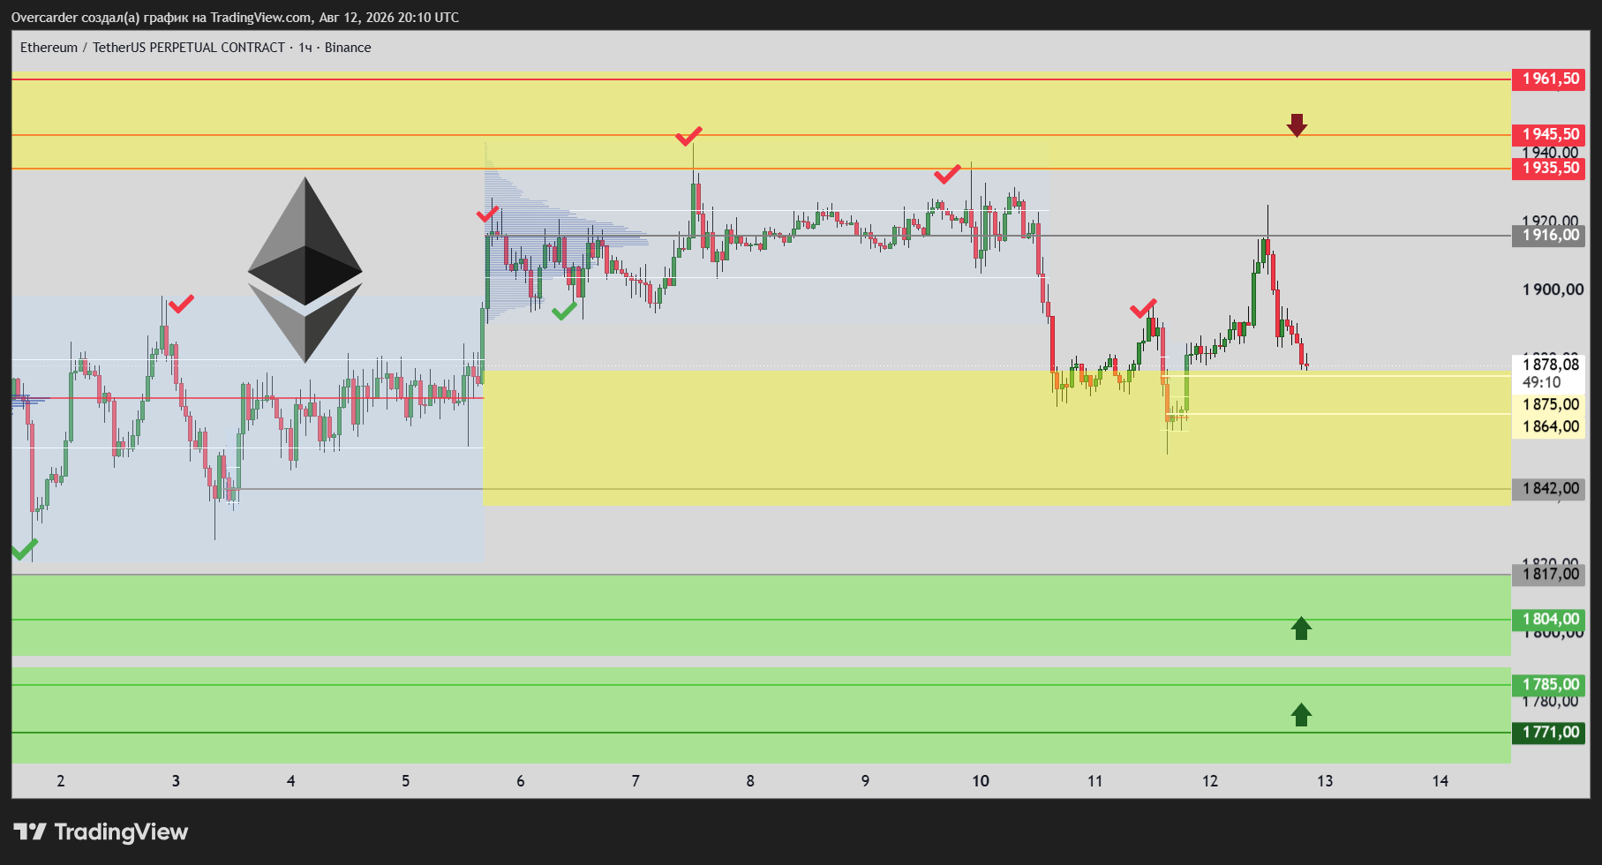The width and height of the screenshot is (1602, 865).
Task: Click the 49:10 candle countdown timer
Action: (x=1541, y=383)
